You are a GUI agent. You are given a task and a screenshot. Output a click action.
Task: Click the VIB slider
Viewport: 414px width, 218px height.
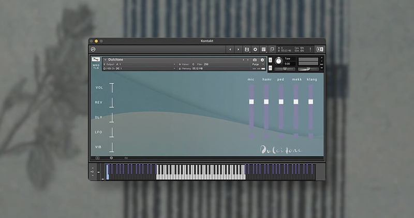click(112, 147)
